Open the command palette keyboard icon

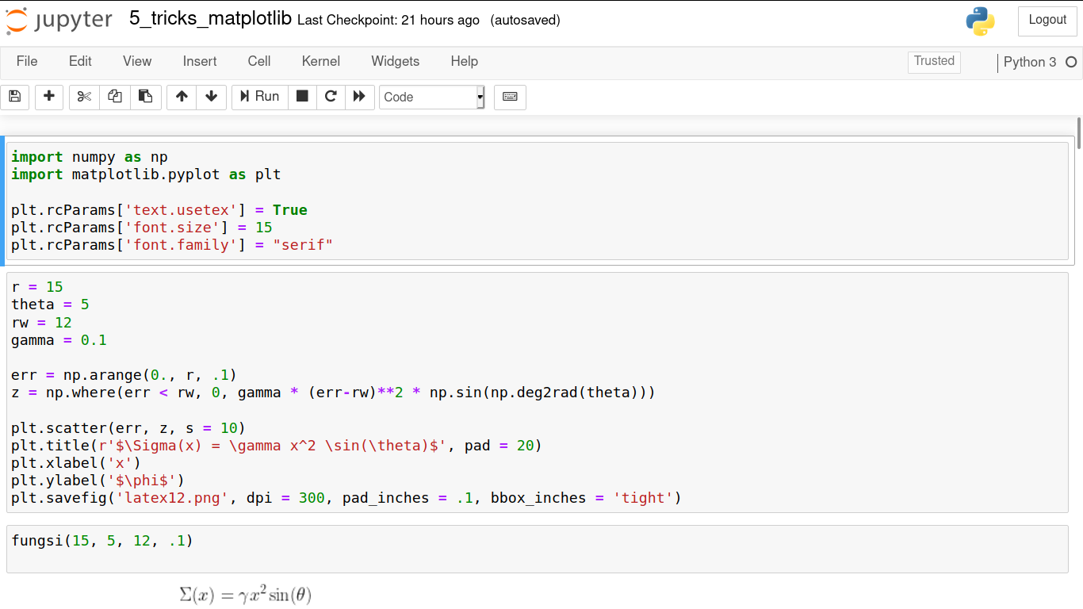click(510, 97)
